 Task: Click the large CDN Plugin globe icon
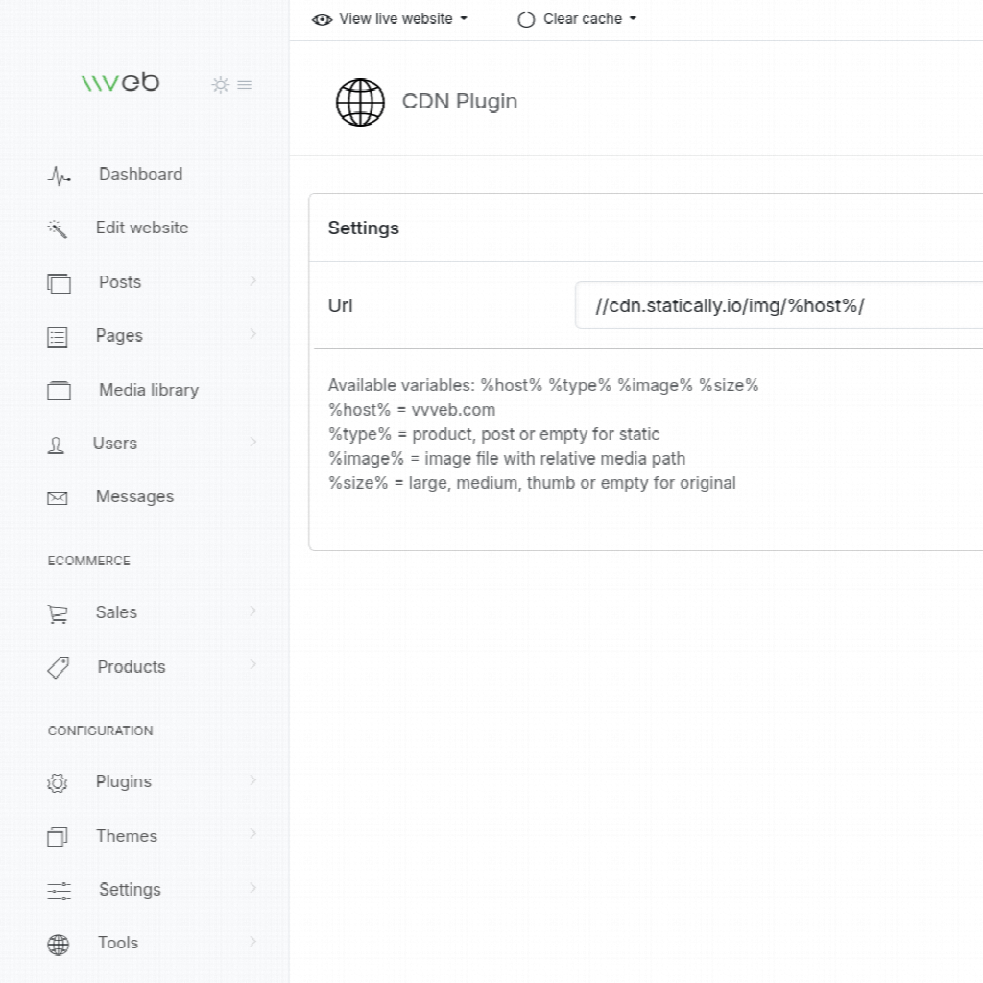coord(360,102)
